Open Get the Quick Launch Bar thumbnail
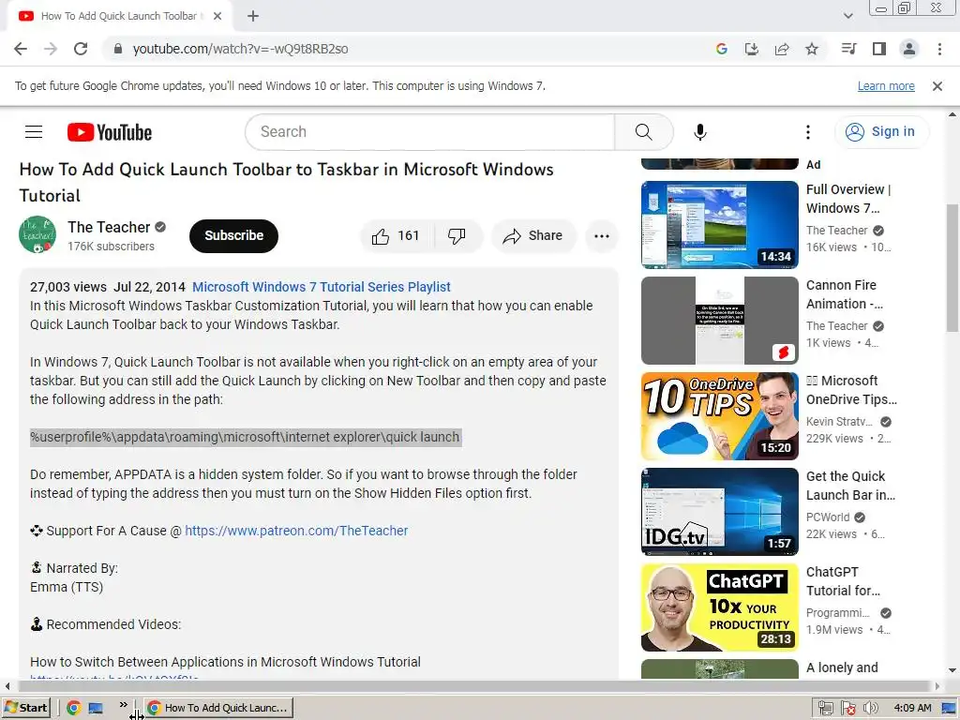Screen dimensions: 960x720 click(x=719, y=512)
